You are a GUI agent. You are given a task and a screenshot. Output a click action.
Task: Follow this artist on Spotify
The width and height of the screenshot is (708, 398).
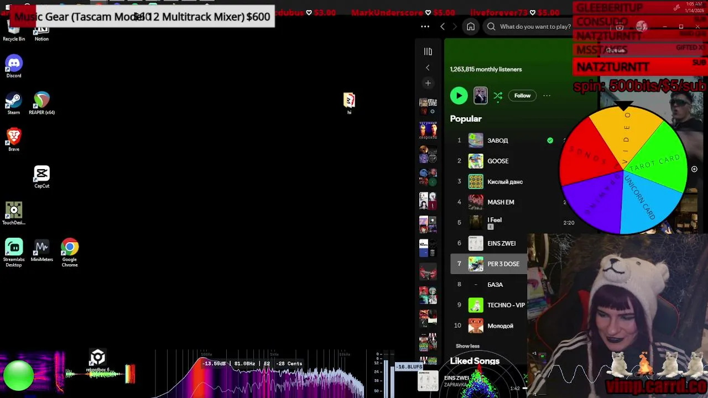pos(522,96)
